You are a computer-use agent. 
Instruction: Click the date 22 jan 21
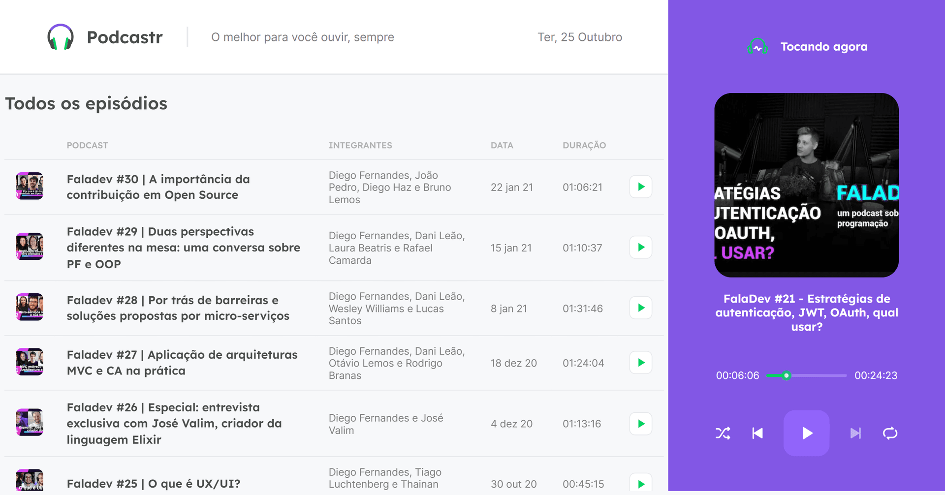click(512, 187)
